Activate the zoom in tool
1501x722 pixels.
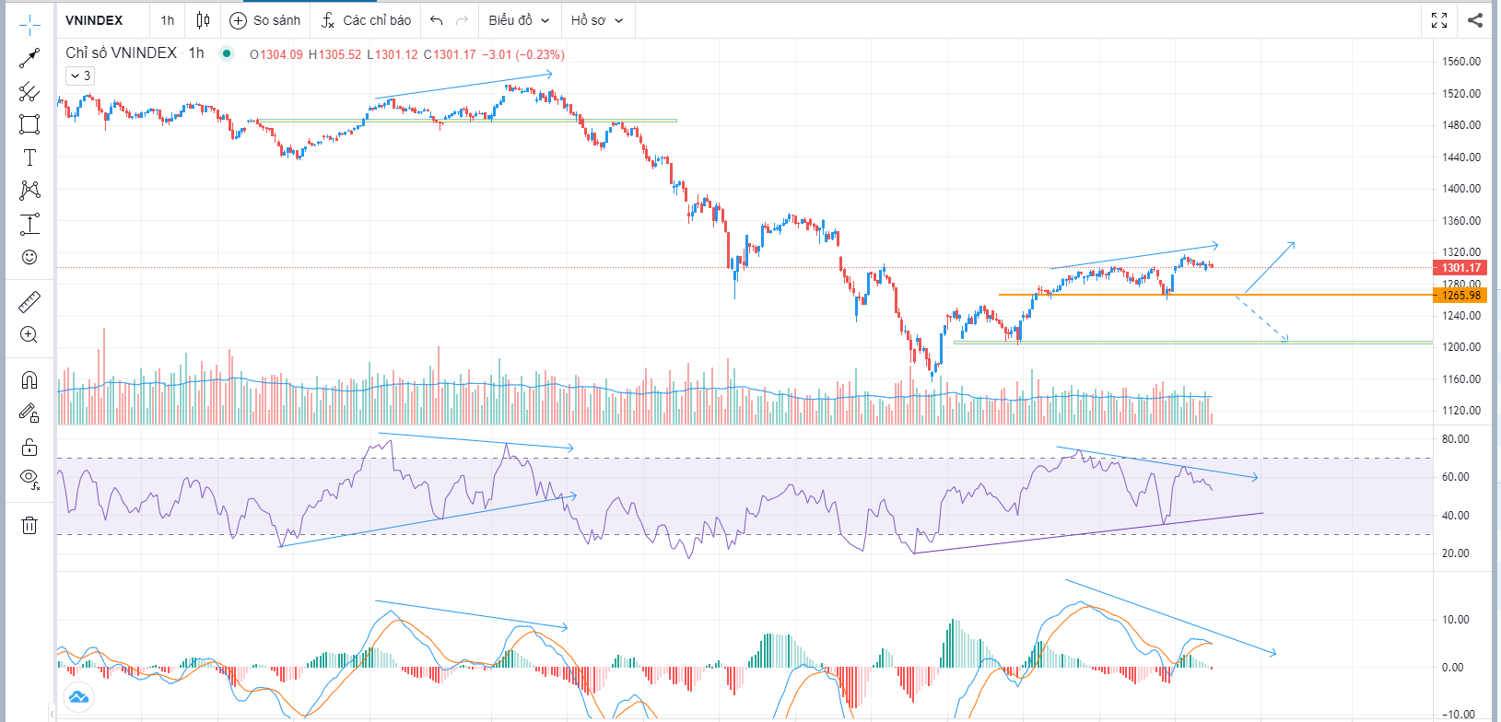[x=29, y=334]
